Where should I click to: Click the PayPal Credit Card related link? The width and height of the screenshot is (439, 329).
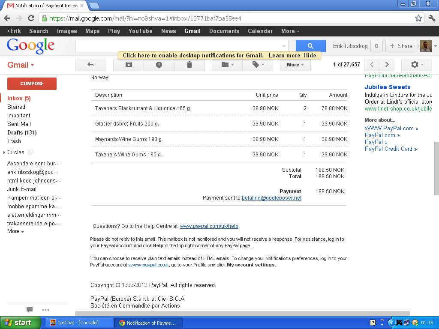click(391, 149)
